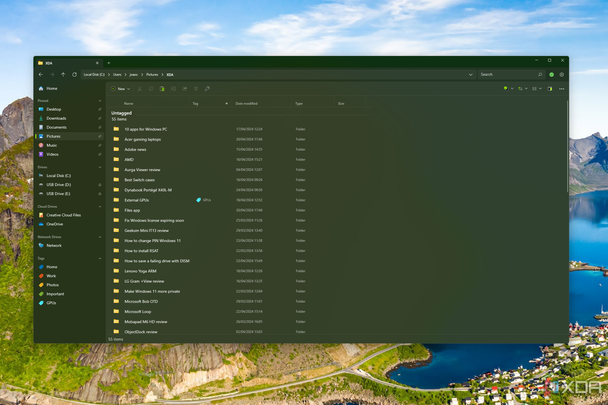
Task: Collapse the Pinned section
Action: [x=100, y=101]
